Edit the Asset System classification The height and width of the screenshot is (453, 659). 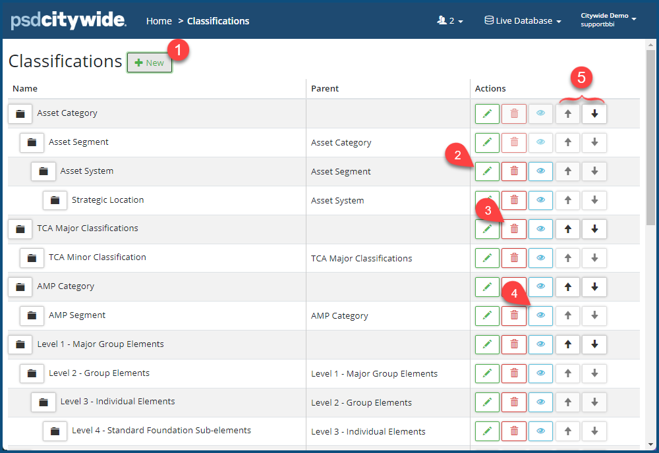(487, 171)
